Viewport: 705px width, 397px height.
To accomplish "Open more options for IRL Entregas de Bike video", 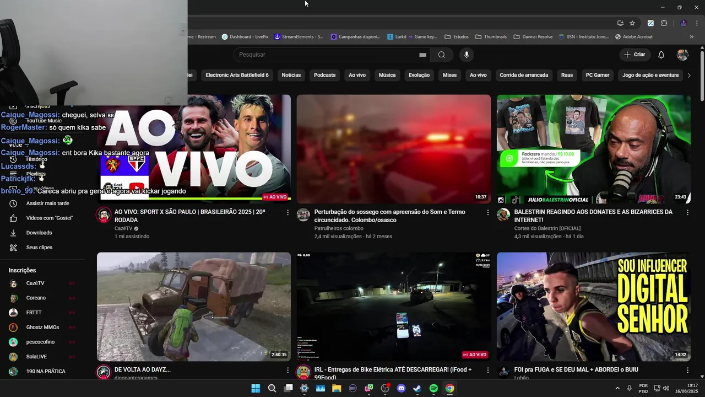I will 487,370.
